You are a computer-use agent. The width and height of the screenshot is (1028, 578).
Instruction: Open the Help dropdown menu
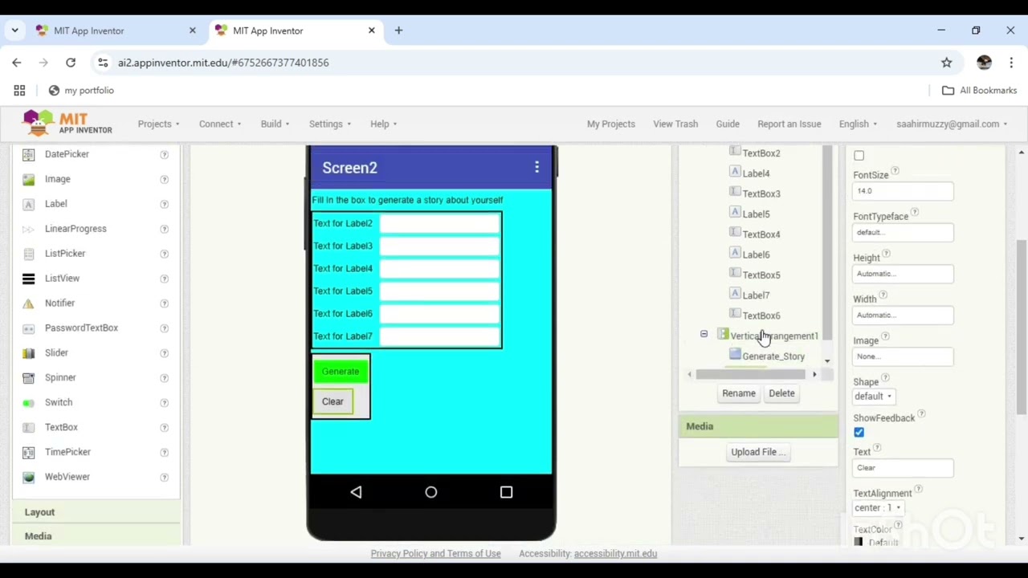pyautogui.click(x=384, y=124)
